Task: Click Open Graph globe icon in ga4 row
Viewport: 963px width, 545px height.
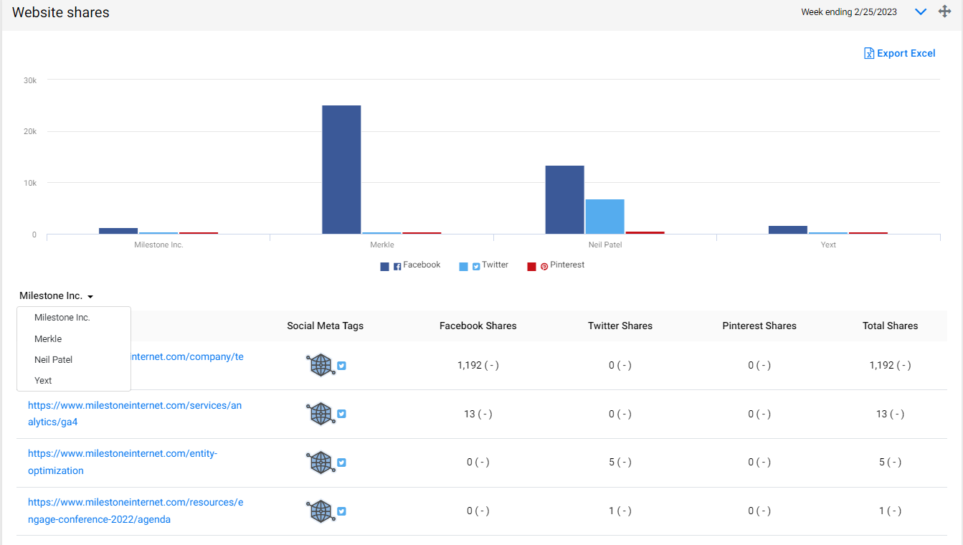Action: tap(321, 414)
